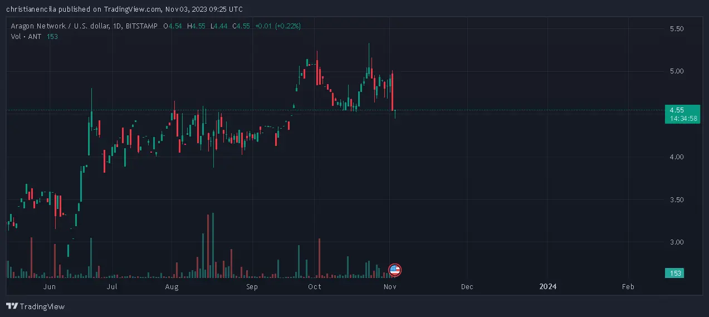Image resolution: width=709 pixels, height=317 pixels.
Task: Click the 2024 year marker on time axis
Action: pyautogui.click(x=548, y=286)
